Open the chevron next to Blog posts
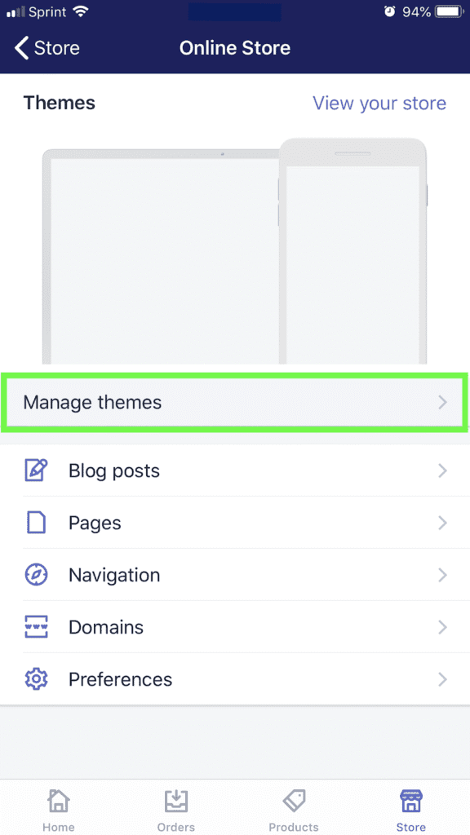Image resolution: width=470 pixels, height=835 pixels. (442, 471)
